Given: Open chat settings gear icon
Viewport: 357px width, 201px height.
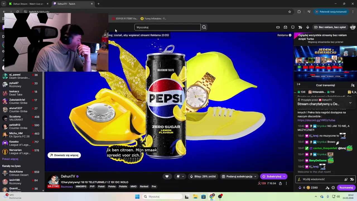Looking at the screenshot, I should pyautogui.click(x=333, y=188).
